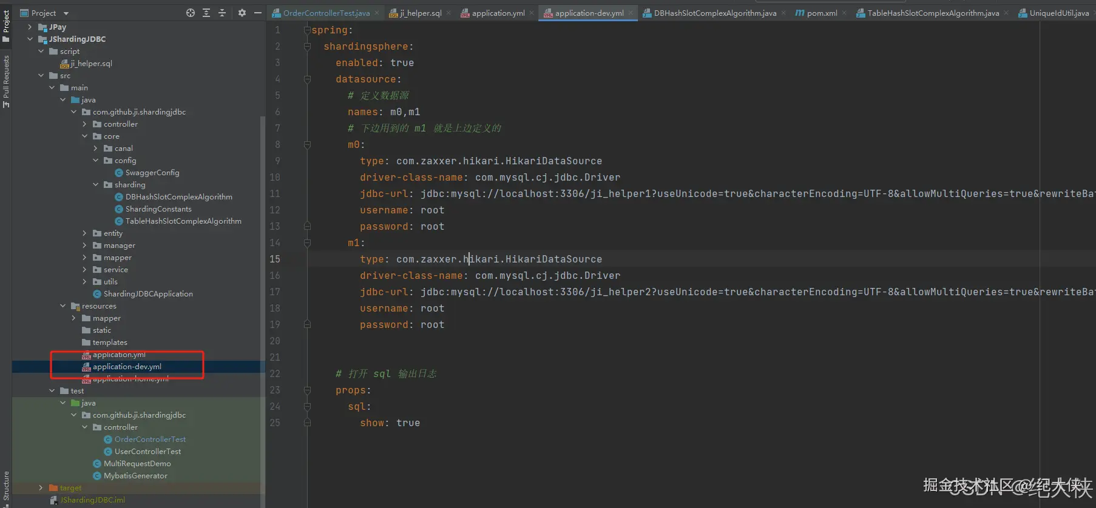Click the 'names: m0,m1' line in editor
The image size is (1096, 508).
(x=384, y=112)
